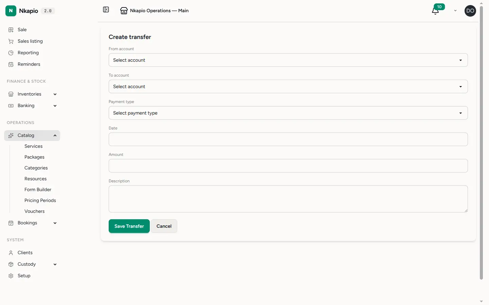Select Categories under Catalog
Image resolution: width=489 pixels, height=305 pixels.
(x=36, y=168)
